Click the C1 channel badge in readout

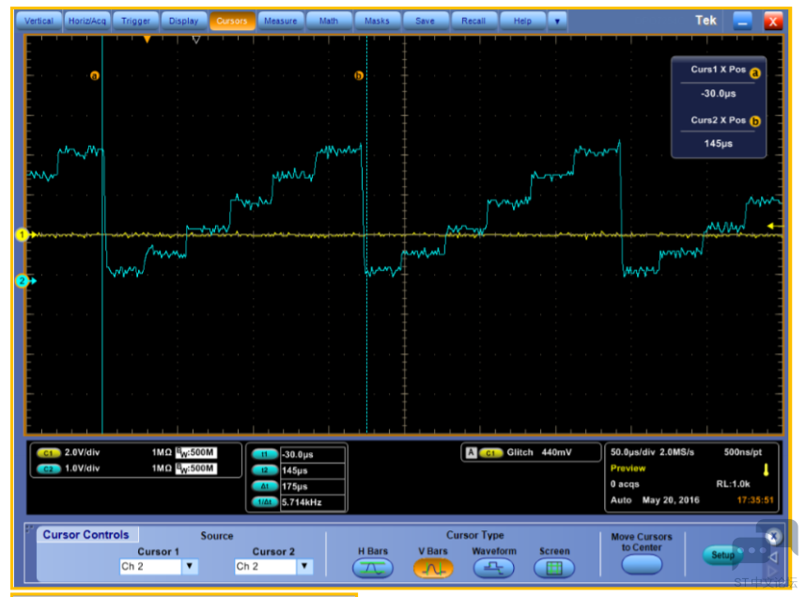coord(48,453)
